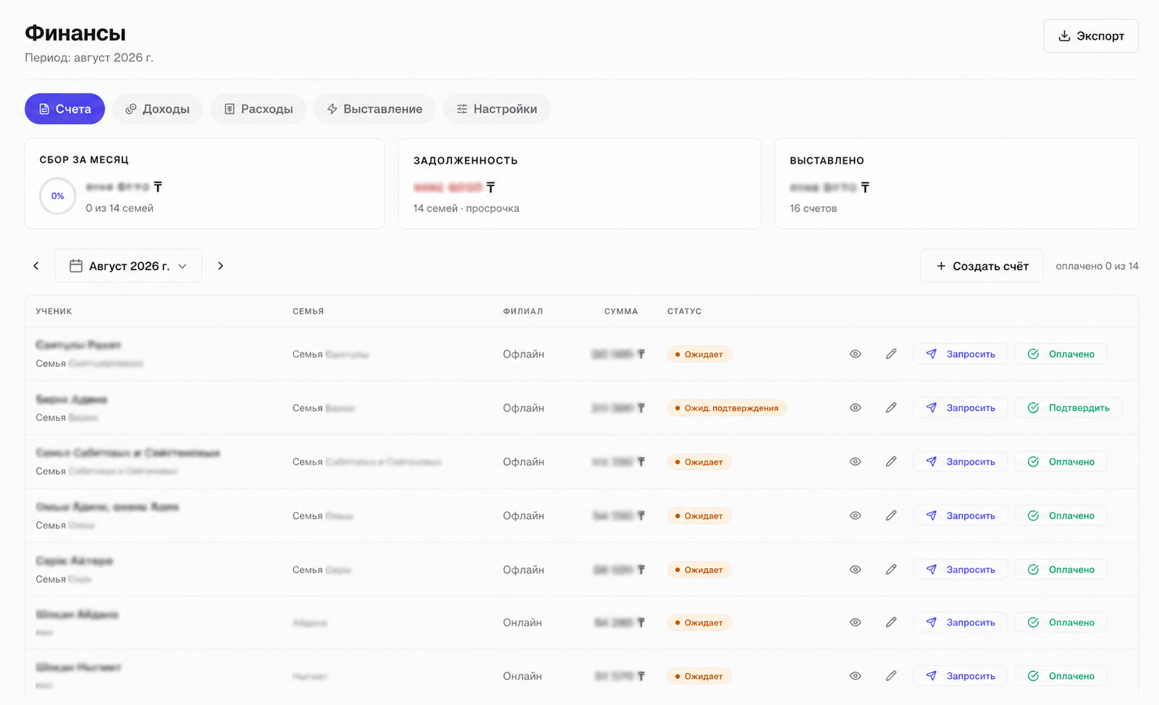Click the '14 семей · просрочка' text
The height and width of the screenshot is (705, 1159).
(466, 208)
